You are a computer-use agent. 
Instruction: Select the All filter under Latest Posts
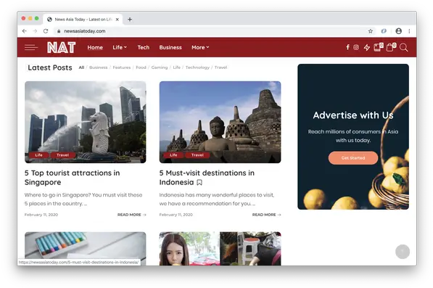pyautogui.click(x=81, y=67)
